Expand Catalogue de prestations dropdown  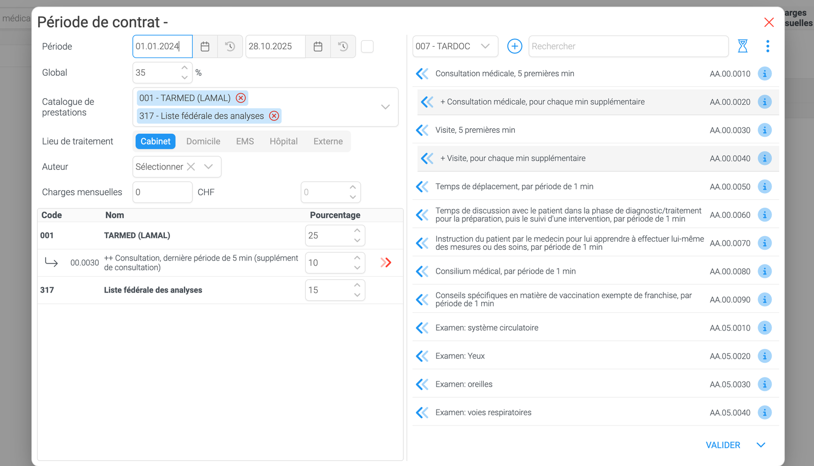pyautogui.click(x=386, y=107)
